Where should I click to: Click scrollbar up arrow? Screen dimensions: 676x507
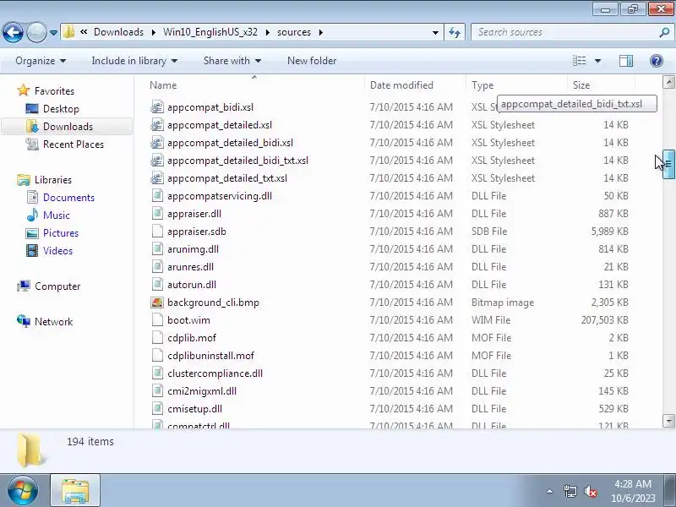pyautogui.click(x=668, y=81)
